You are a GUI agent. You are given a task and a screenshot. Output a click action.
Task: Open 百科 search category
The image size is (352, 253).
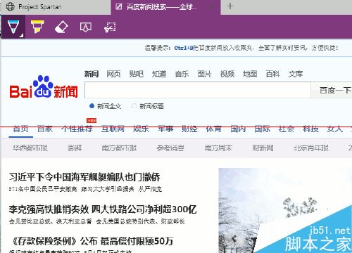pyautogui.click(x=272, y=74)
